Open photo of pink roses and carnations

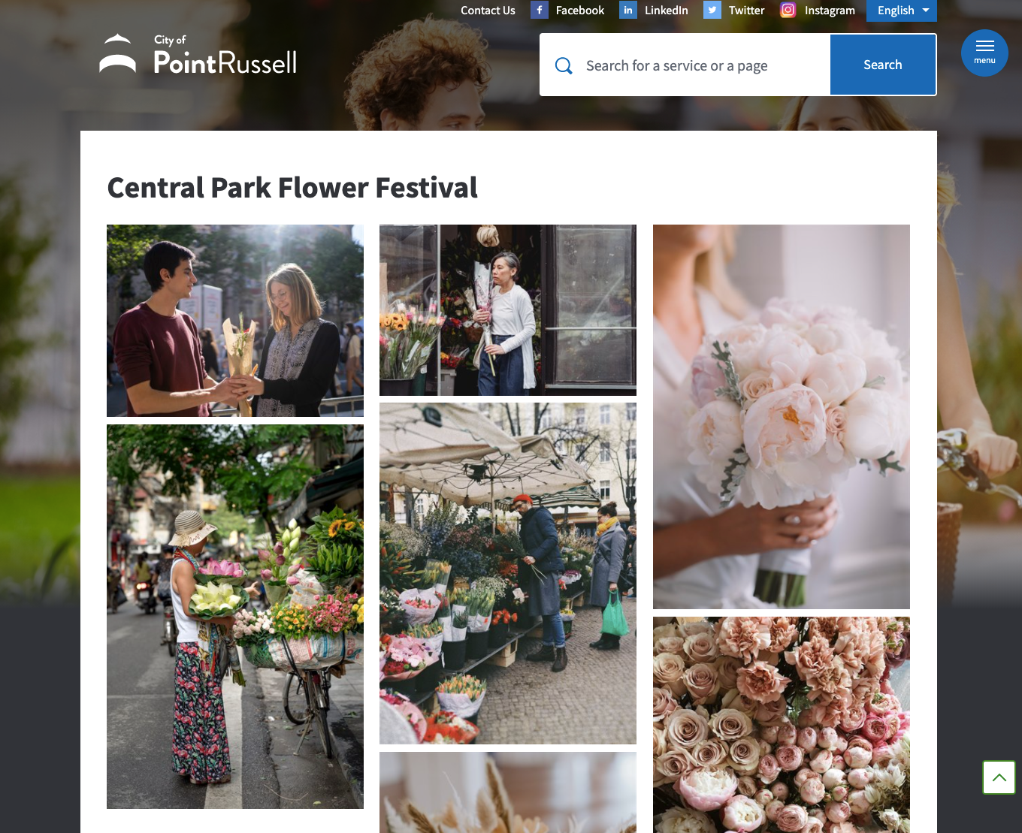pyautogui.click(x=782, y=725)
